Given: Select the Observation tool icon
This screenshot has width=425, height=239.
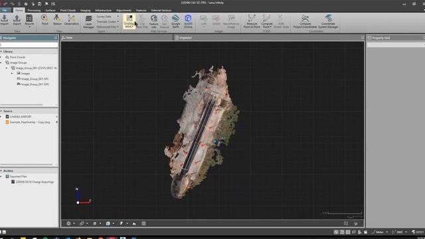Looking at the screenshot, I should 71,20.
